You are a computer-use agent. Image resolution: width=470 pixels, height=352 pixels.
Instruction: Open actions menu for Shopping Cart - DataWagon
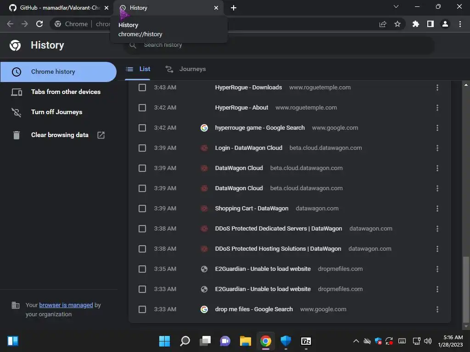click(437, 209)
